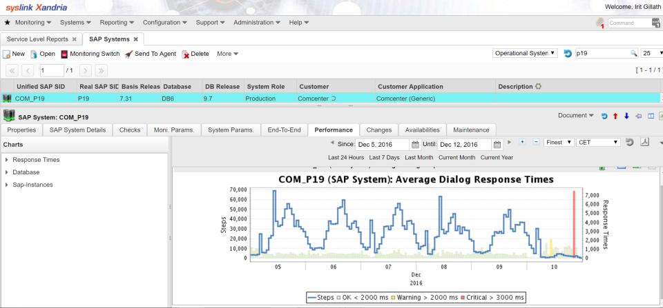
Task: Click the red up arrow icon
Action: click(x=615, y=116)
